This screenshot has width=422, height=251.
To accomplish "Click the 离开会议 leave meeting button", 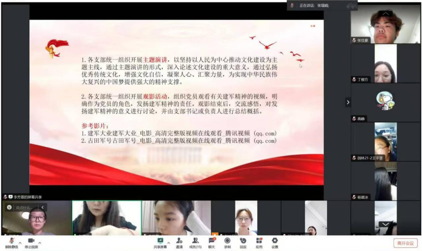I will point(405,243).
